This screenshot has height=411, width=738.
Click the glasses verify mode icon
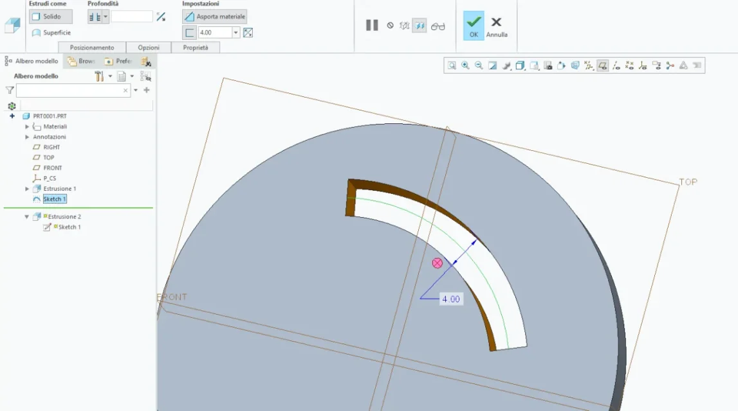click(438, 27)
